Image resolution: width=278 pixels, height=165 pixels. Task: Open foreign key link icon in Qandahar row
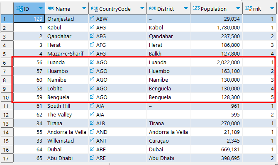point(92,36)
